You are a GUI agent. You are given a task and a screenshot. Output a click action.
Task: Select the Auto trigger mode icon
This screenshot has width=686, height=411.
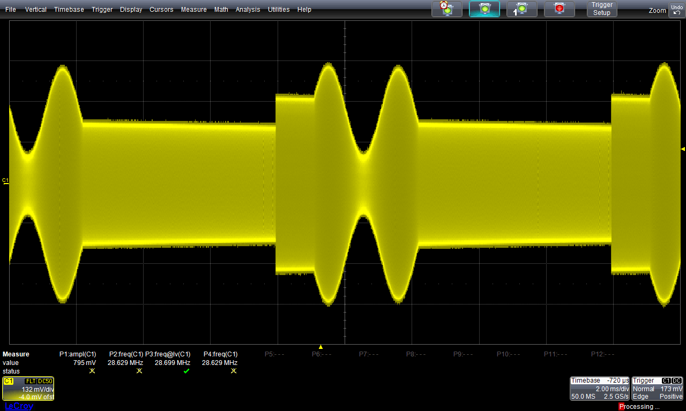coord(446,9)
